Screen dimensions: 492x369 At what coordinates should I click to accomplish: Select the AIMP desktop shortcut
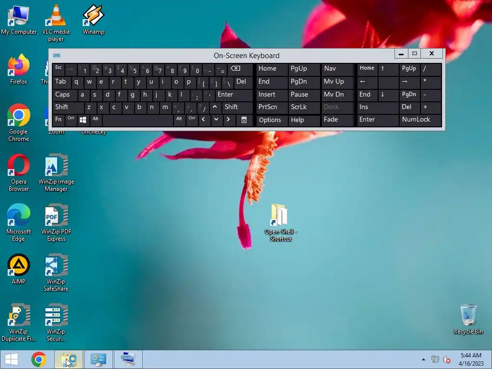[x=19, y=269]
